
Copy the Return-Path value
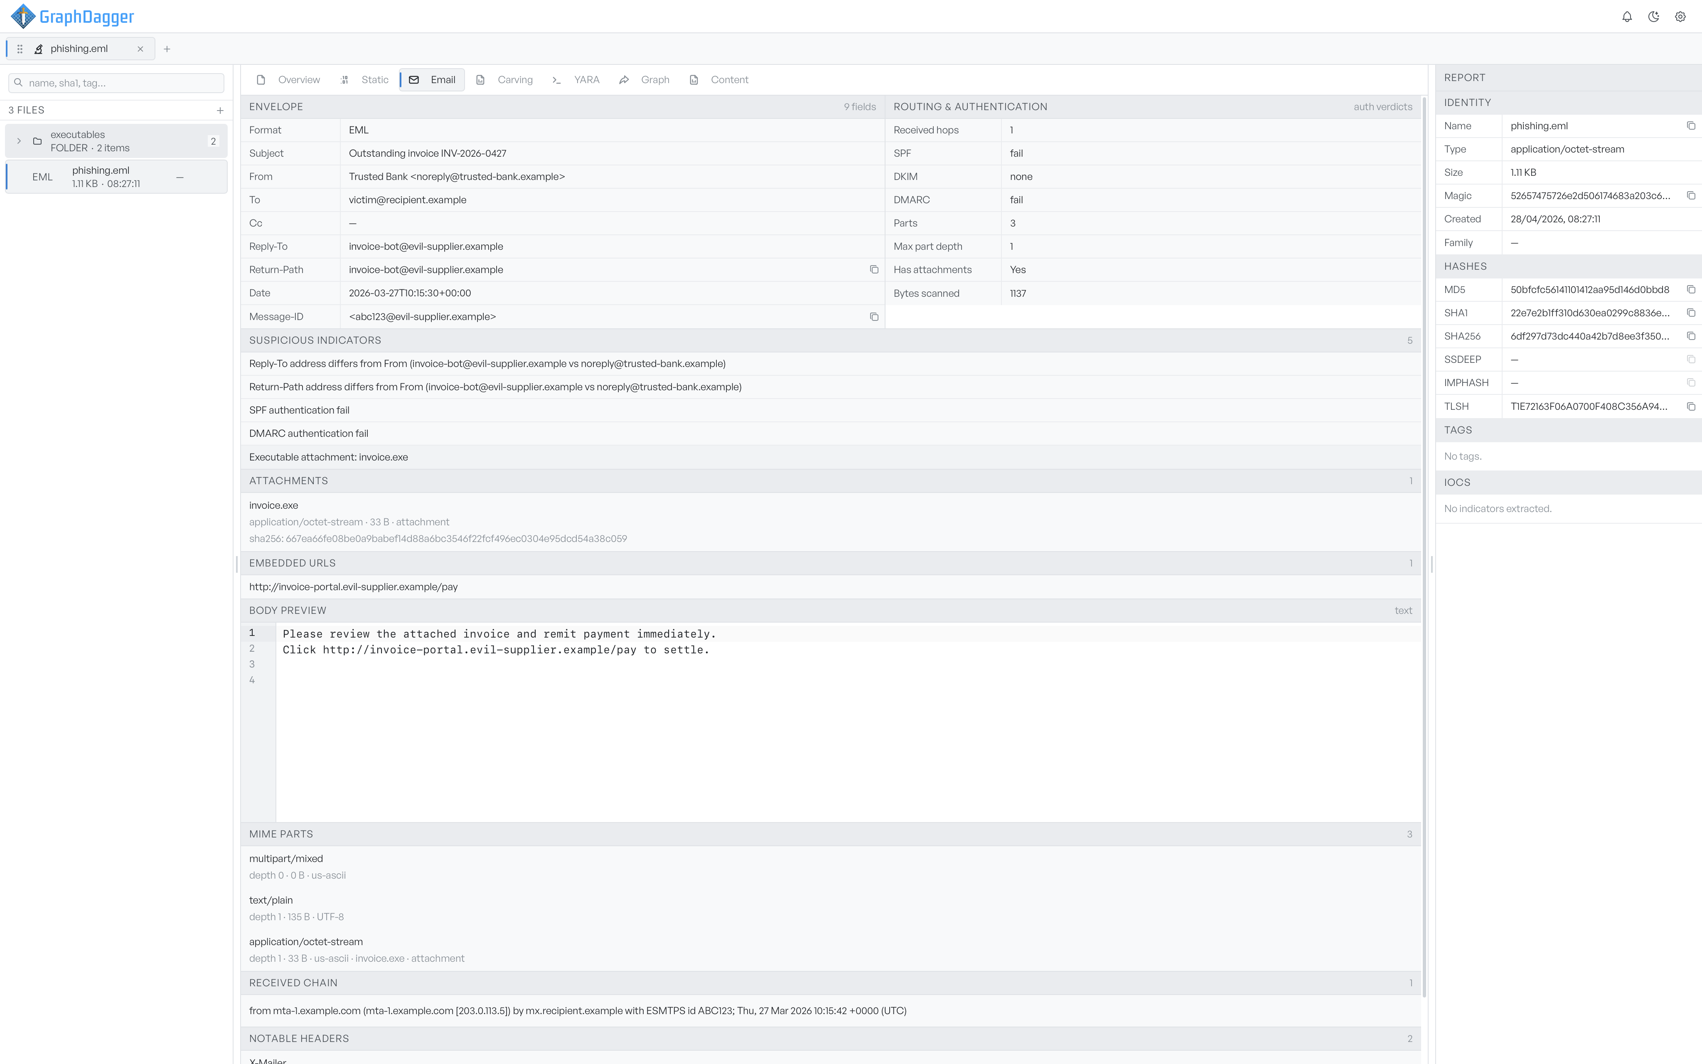tap(874, 269)
